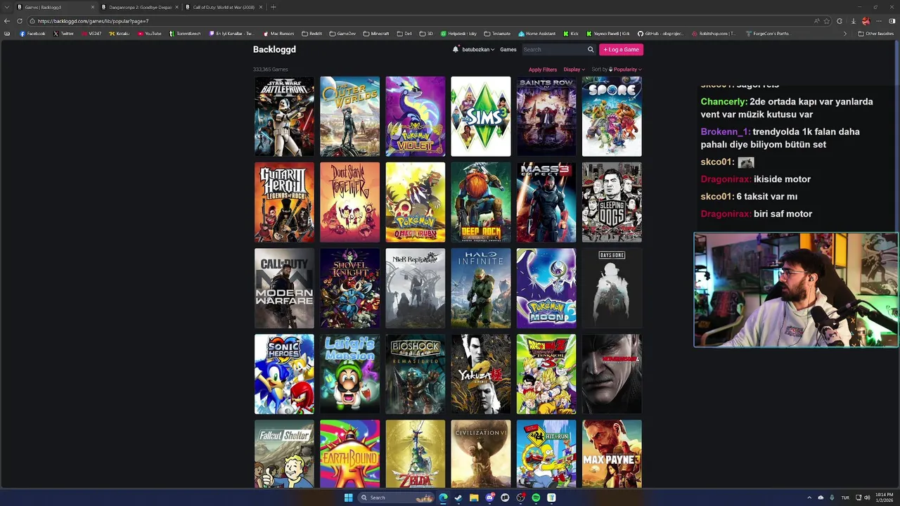Image resolution: width=900 pixels, height=506 pixels.
Task: Launch Microsoft Edge from the taskbar
Action: tap(443, 498)
